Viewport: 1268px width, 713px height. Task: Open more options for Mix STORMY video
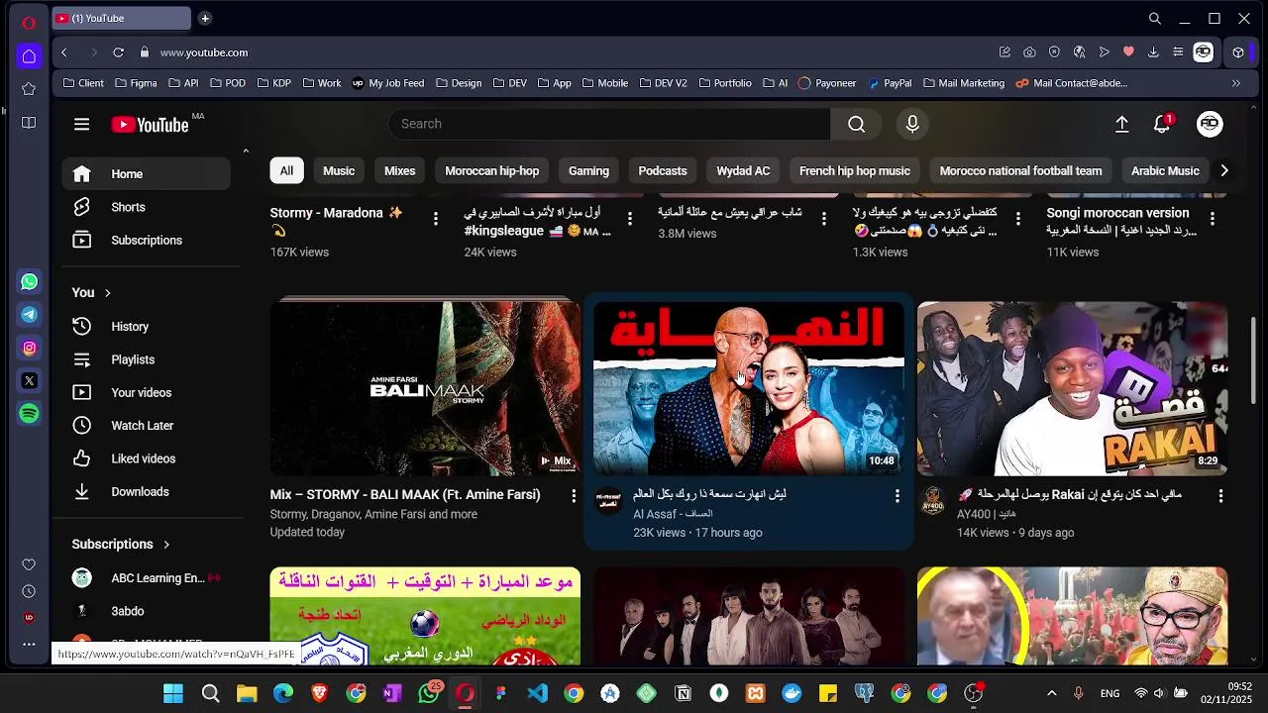point(573,495)
